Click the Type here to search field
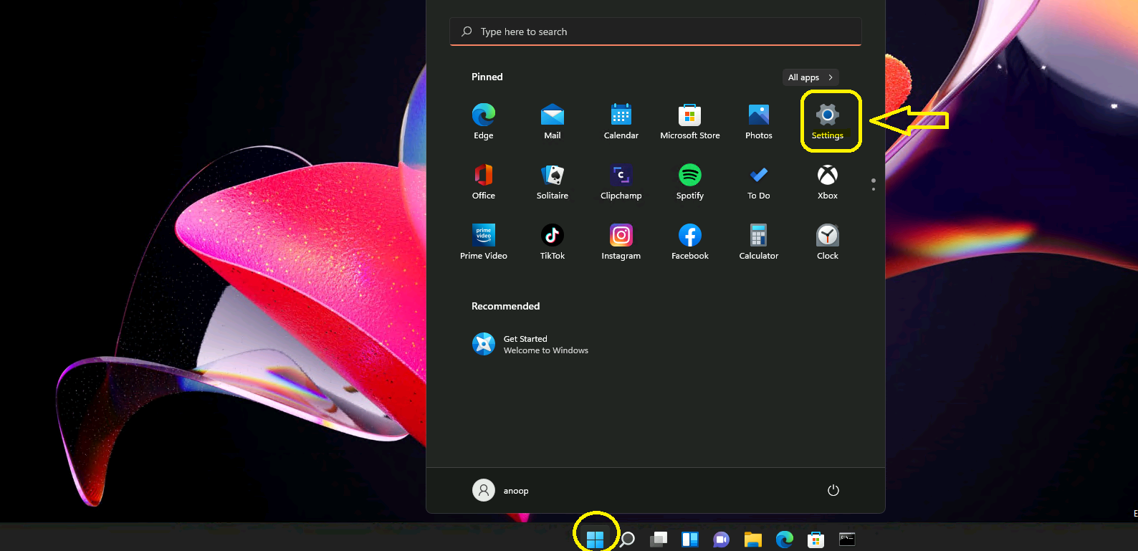Viewport: 1138px width, 551px height. point(656,32)
